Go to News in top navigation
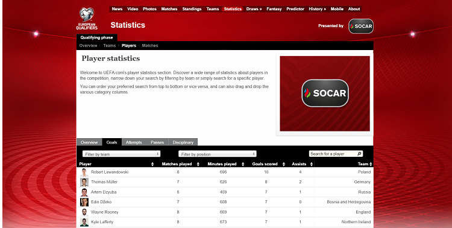Image resolution: width=452 pixels, height=228 pixels. pos(117,9)
